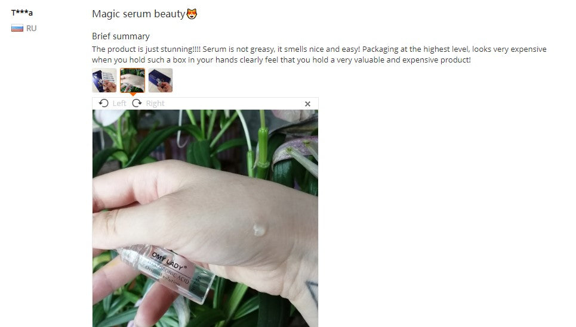Click the heart-eyes cat emoji
576x327 pixels.
pos(192,14)
